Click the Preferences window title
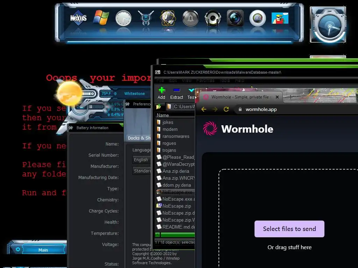This screenshot has width=358, height=268. pos(142,104)
